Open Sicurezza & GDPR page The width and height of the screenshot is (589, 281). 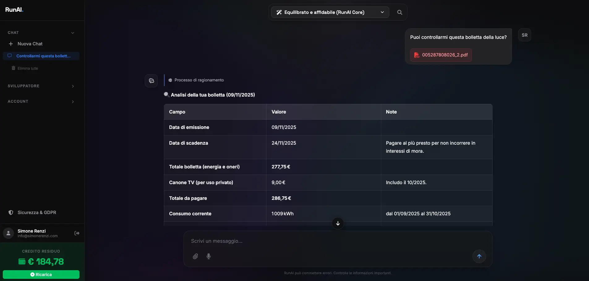36,213
